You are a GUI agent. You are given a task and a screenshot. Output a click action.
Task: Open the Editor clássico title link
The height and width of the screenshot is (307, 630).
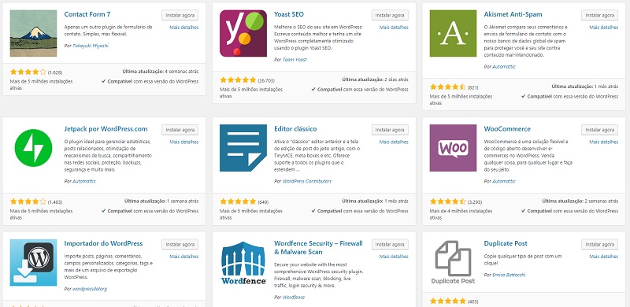[x=295, y=129]
